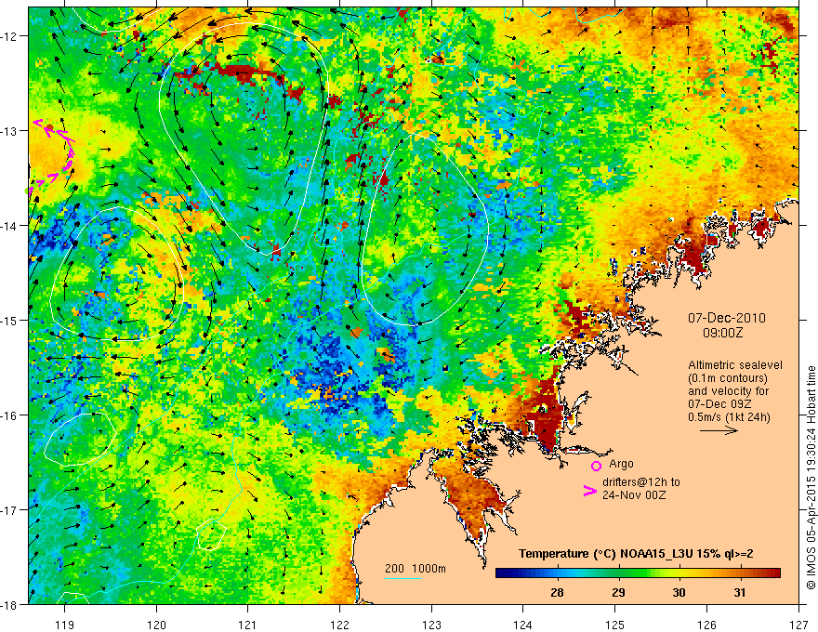Click the 0.5m/s (1kt 24h) label
This screenshot has height=632, width=818.
click(x=729, y=417)
